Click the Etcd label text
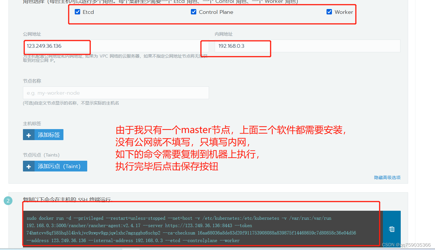Screen dimensions: 435x250 pyautogui.click(x=88, y=12)
